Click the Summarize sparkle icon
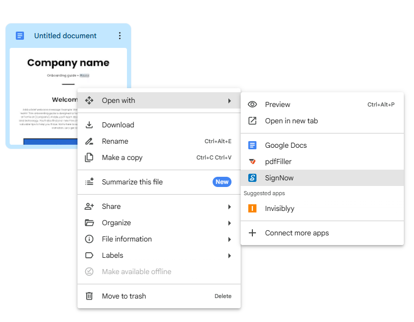 coord(89,182)
